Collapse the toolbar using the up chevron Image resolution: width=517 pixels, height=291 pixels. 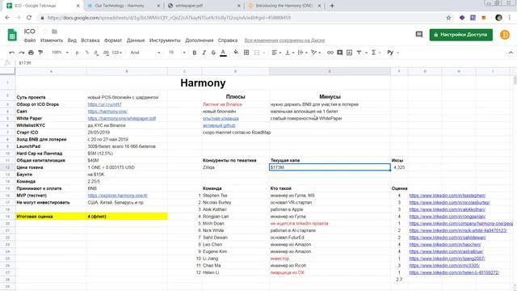click(x=511, y=53)
